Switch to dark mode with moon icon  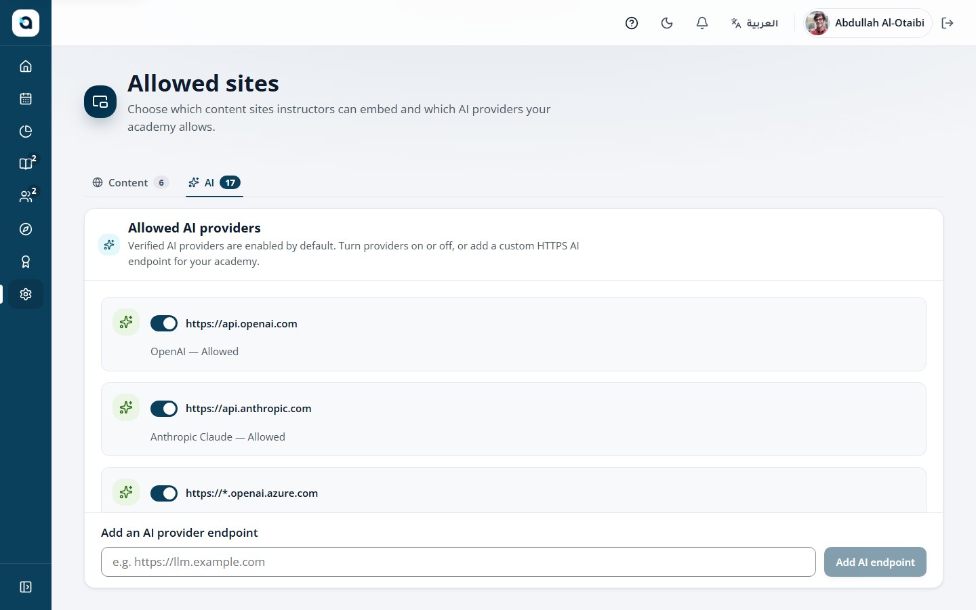[667, 23]
